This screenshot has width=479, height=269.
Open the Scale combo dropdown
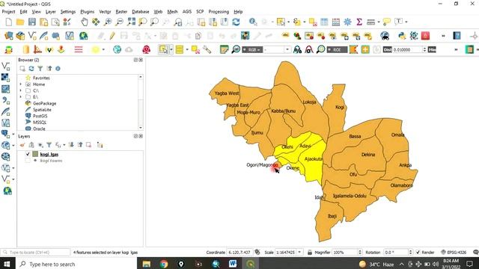click(x=299, y=253)
